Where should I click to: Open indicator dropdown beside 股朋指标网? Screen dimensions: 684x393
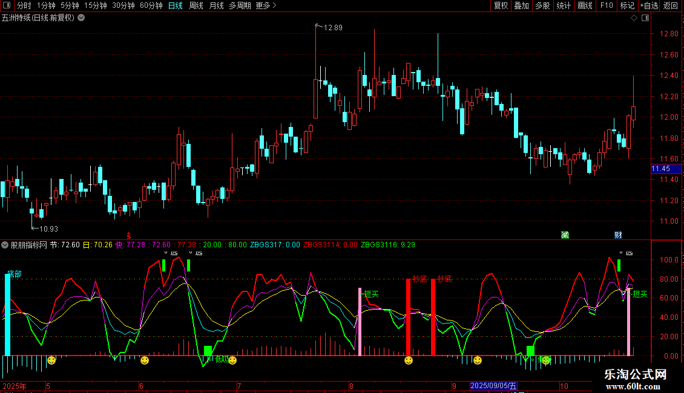click(x=5, y=245)
